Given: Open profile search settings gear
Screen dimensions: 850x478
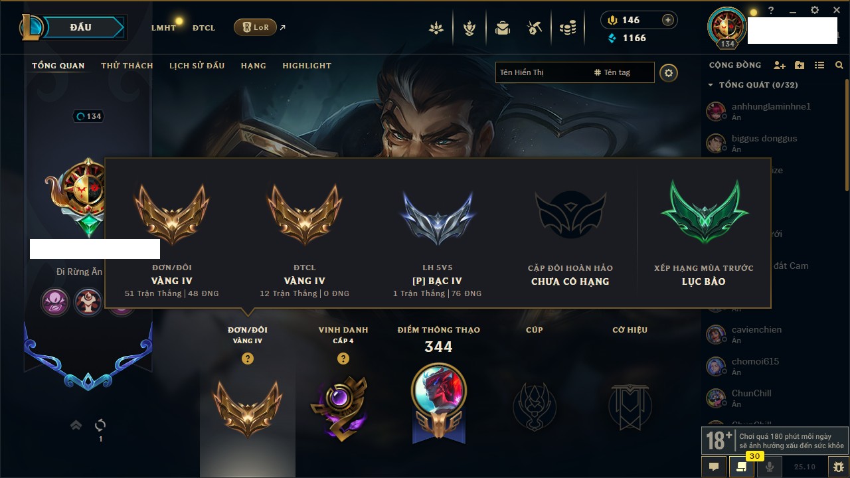Looking at the screenshot, I should coord(669,72).
